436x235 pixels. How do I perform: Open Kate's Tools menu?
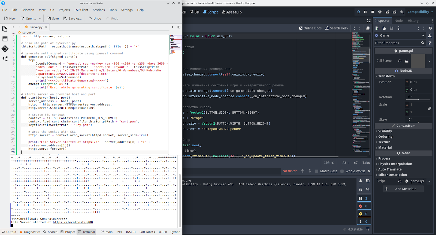tap(113, 10)
